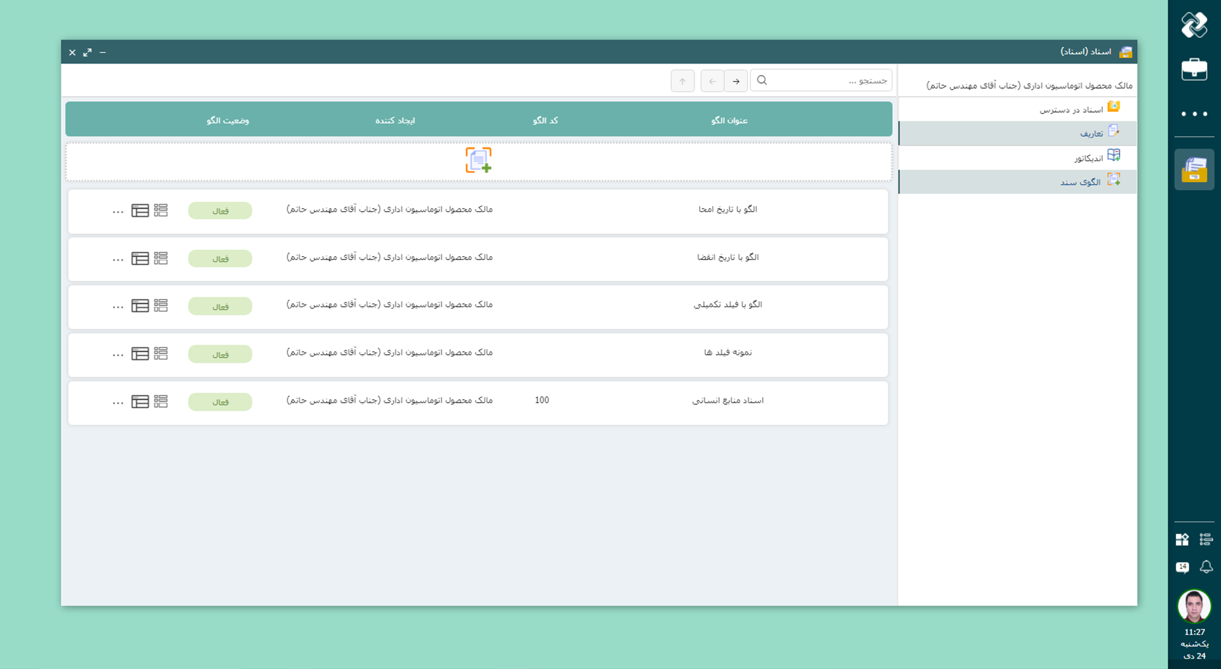Open more options for الگو با تاریخ امحا row
Screen dimensions: 1221x669
coord(118,211)
